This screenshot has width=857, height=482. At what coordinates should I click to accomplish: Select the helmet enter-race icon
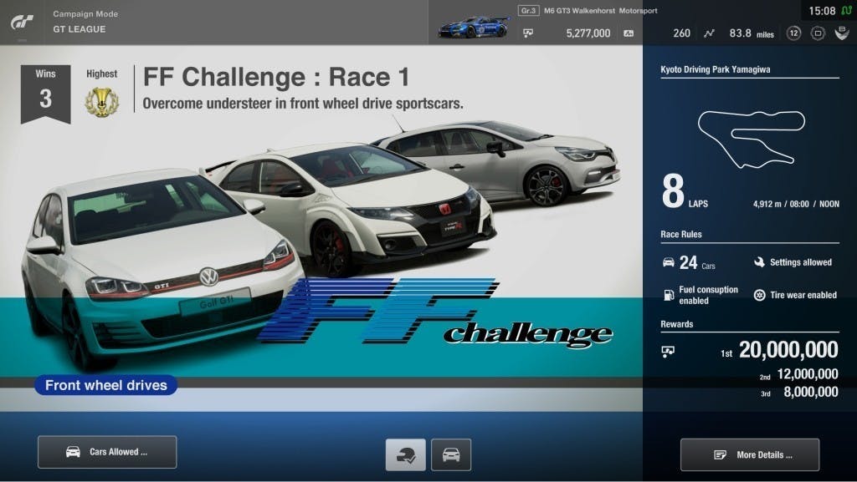pos(405,454)
